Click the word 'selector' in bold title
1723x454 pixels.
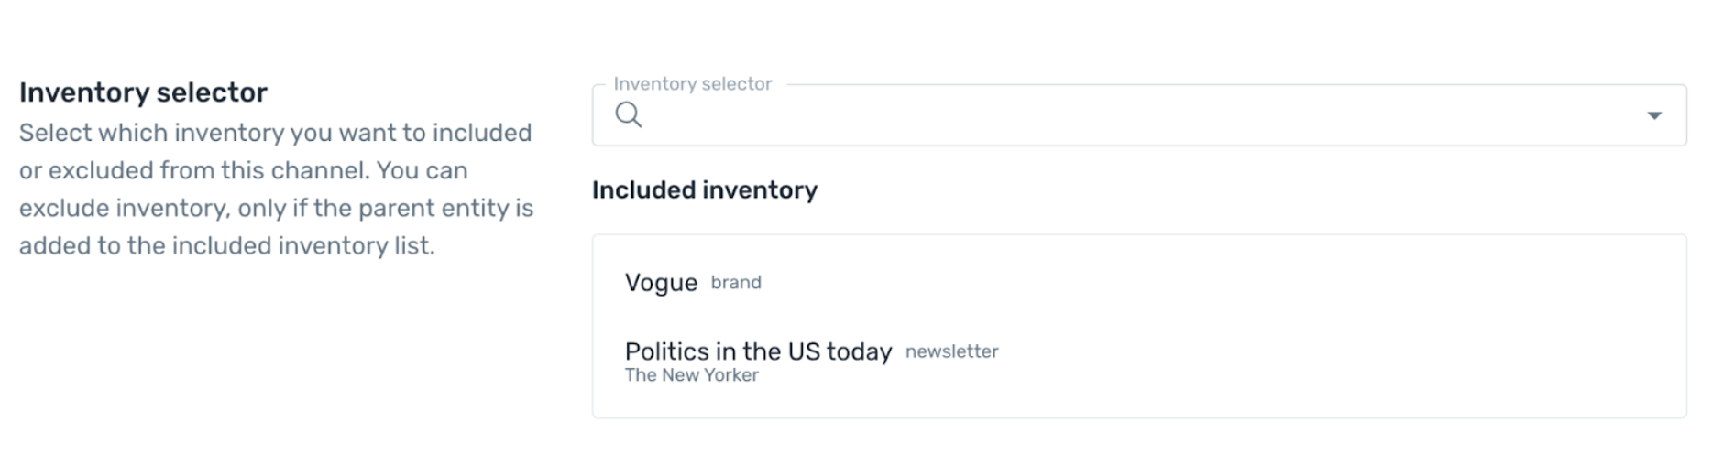pos(211,92)
